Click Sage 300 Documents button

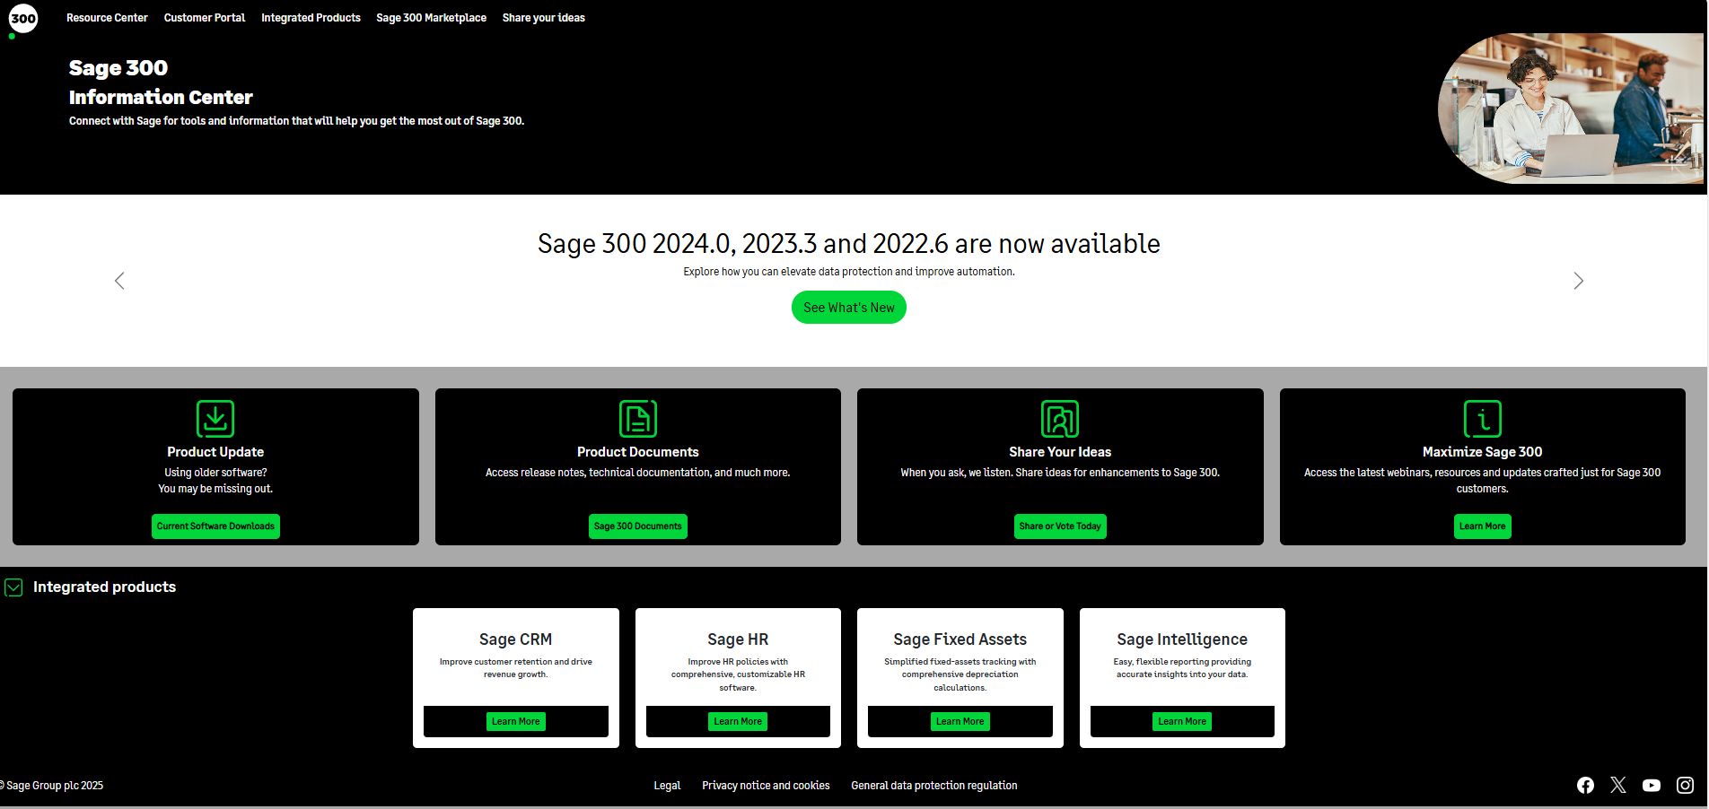tap(638, 526)
